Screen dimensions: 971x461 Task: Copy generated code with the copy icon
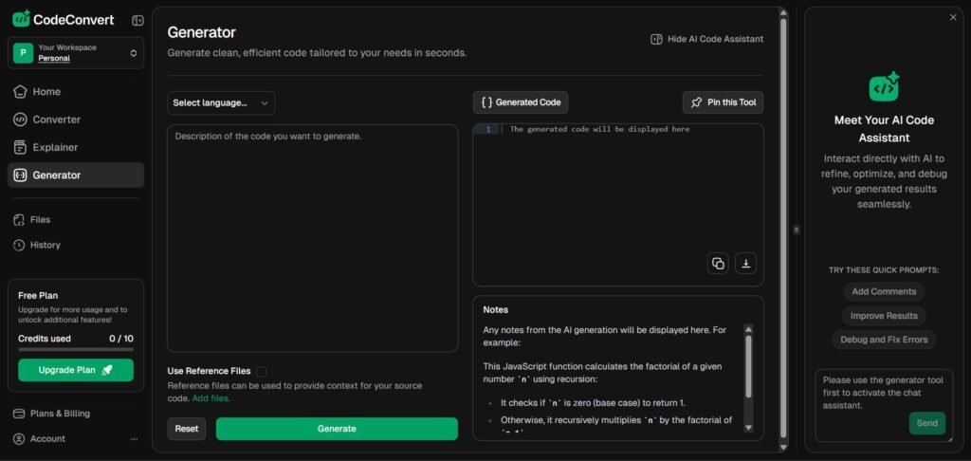pyautogui.click(x=718, y=264)
